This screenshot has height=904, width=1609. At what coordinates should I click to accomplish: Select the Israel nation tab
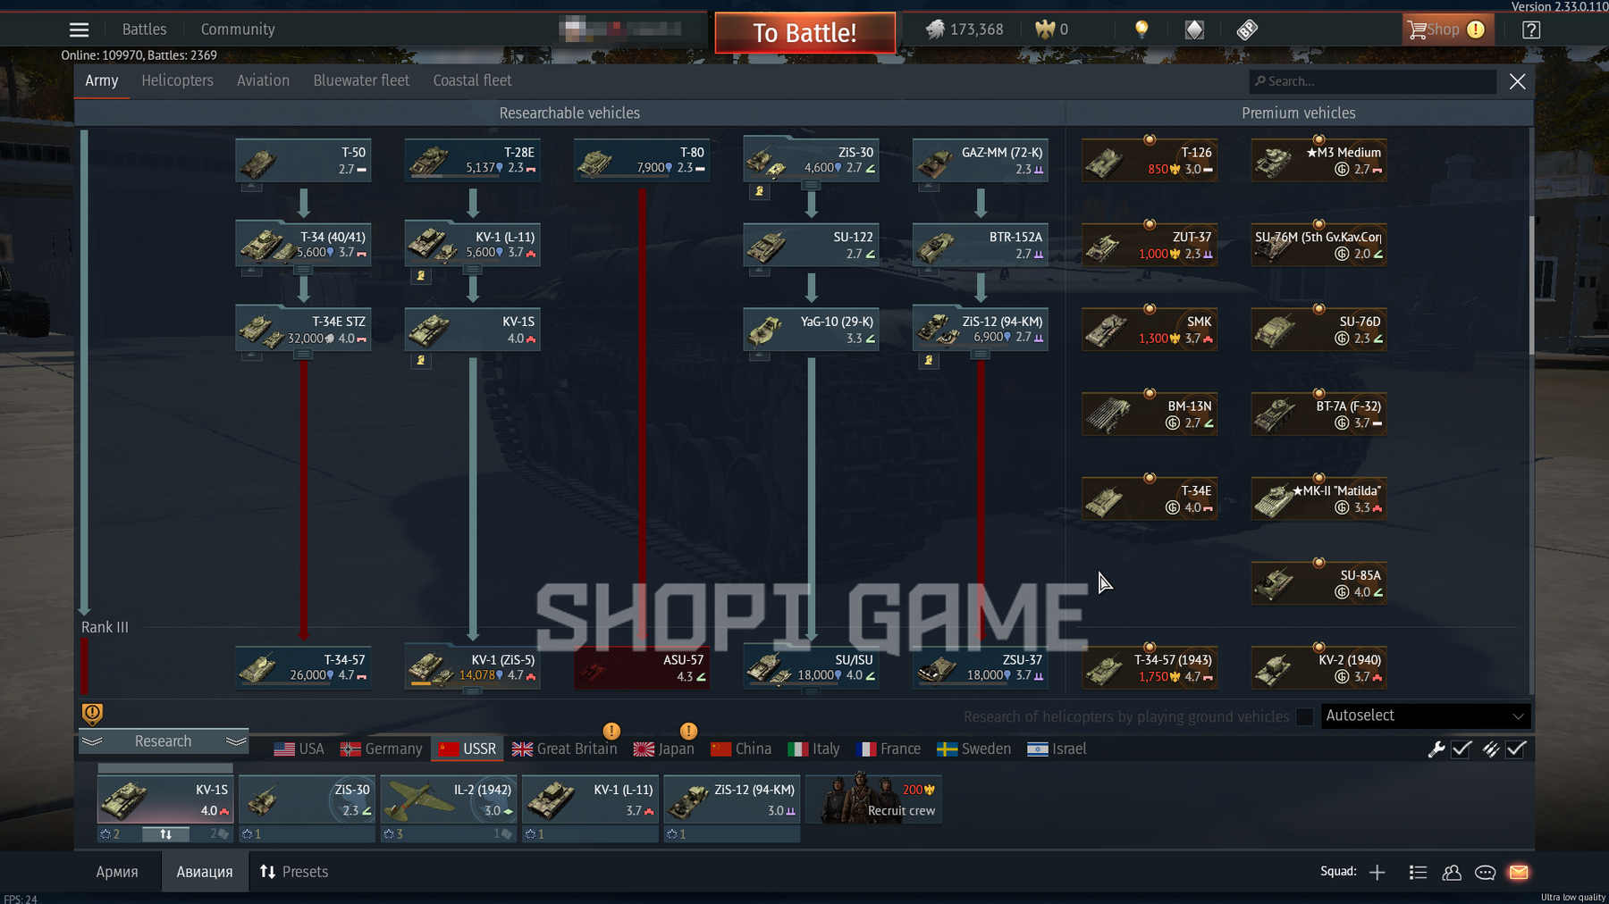[x=1057, y=749]
